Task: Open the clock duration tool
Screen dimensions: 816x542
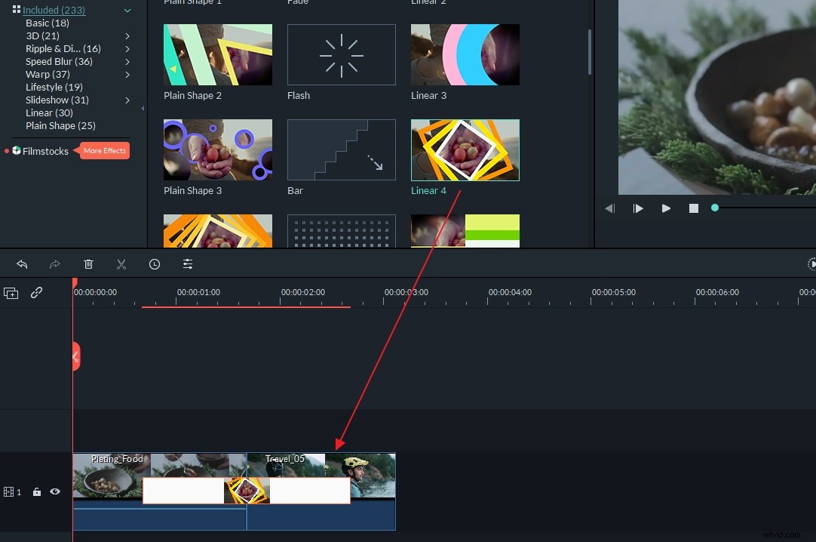Action: pyautogui.click(x=155, y=263)
